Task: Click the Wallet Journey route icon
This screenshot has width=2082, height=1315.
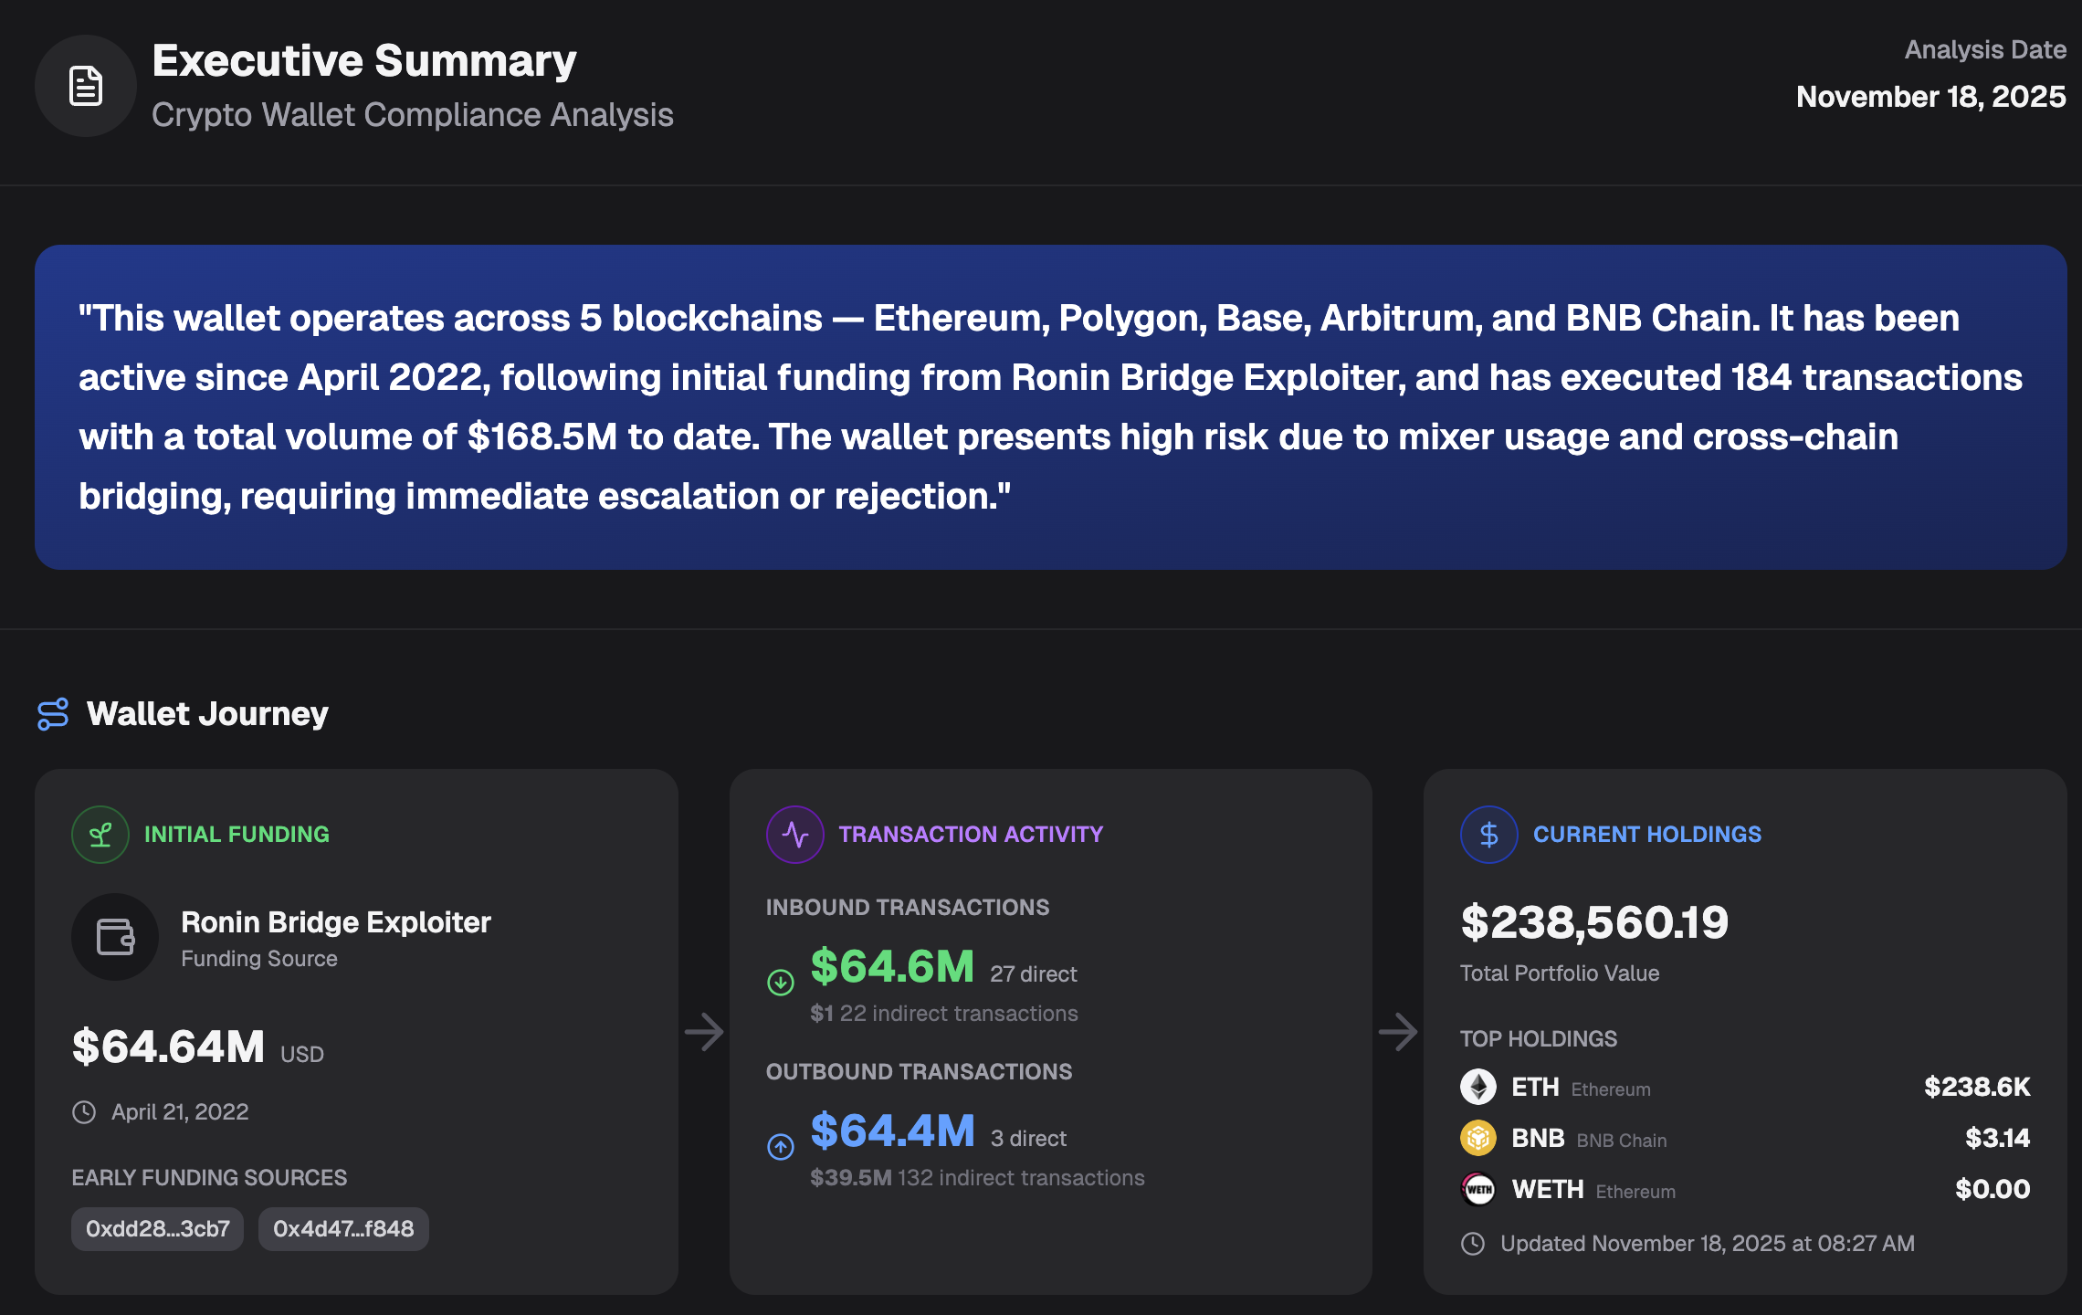Action: click(53, 714)
